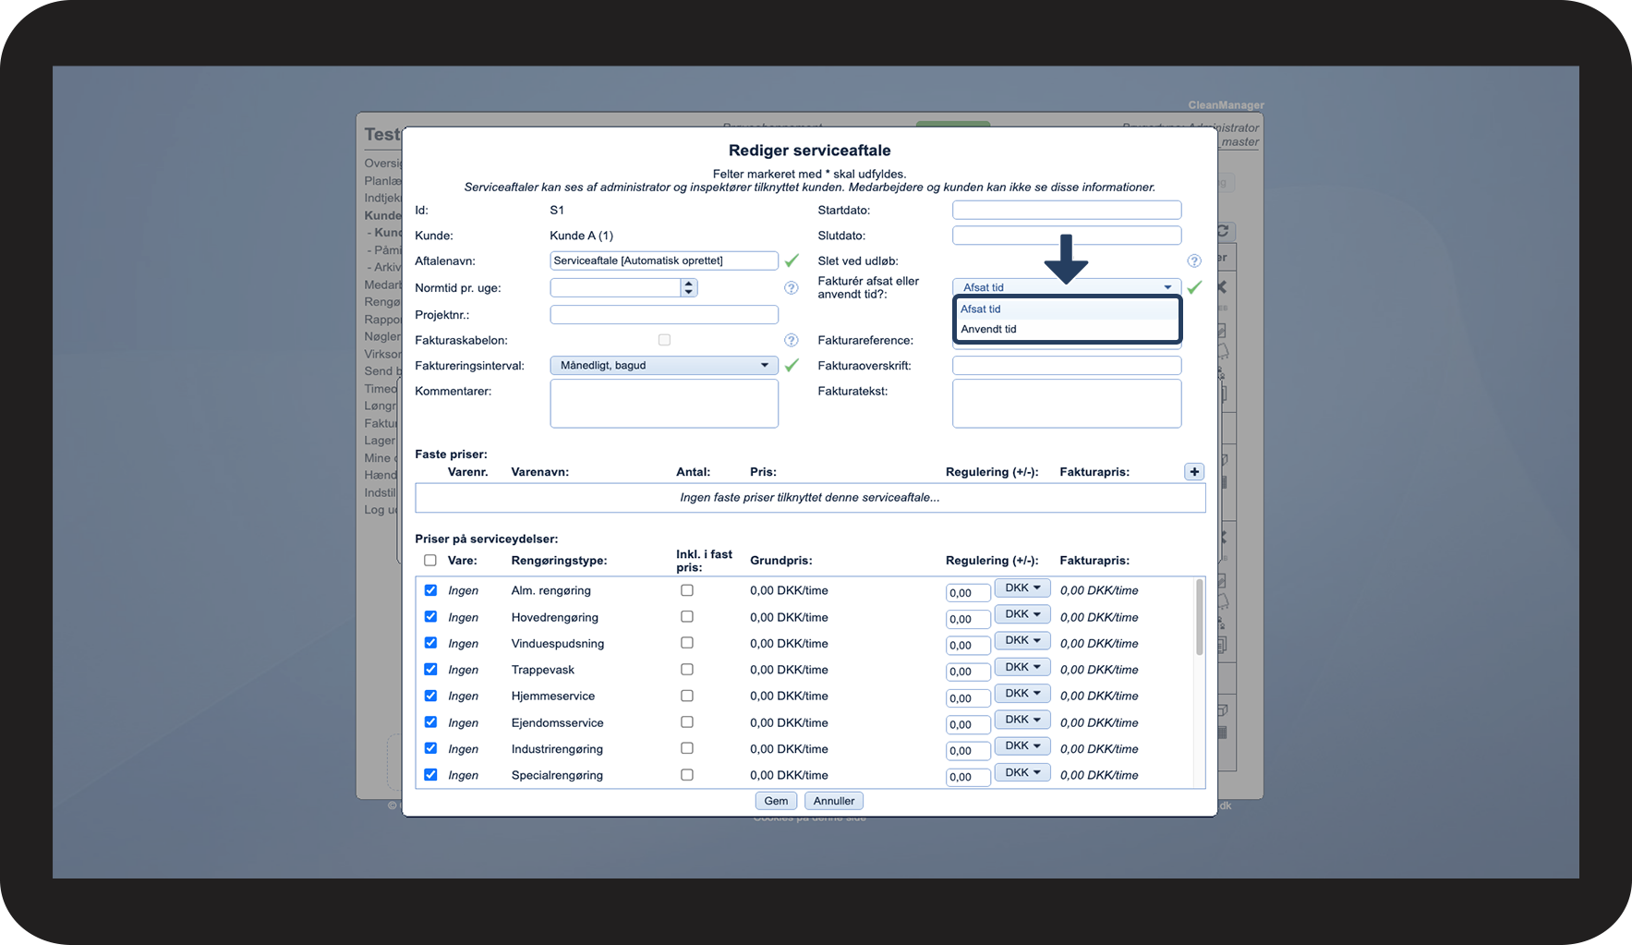Click the Aftalenavn text field
Viewport: 1632px width, 945px height.
[x=663, y=261]
